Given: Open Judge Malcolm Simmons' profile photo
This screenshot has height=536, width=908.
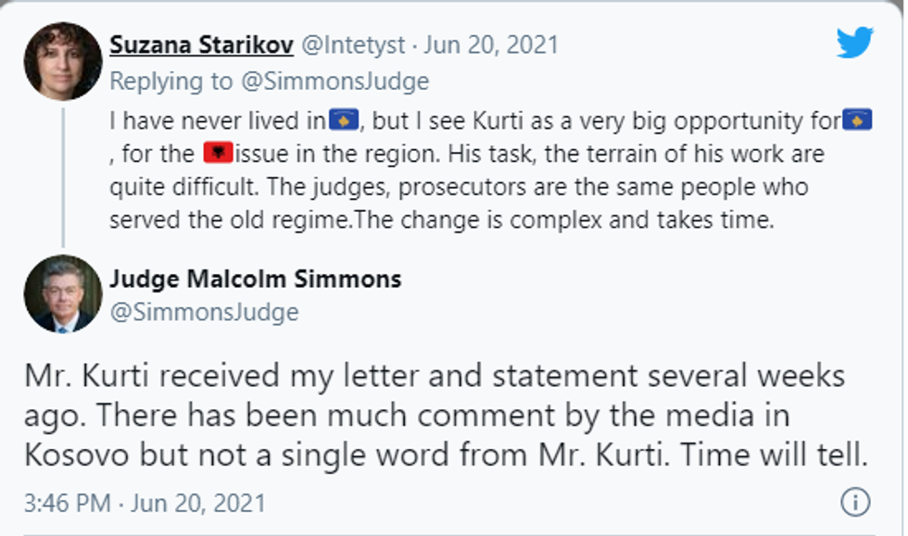Looking at the screenshot, I should pyautogui.click(x=63, y=293).
